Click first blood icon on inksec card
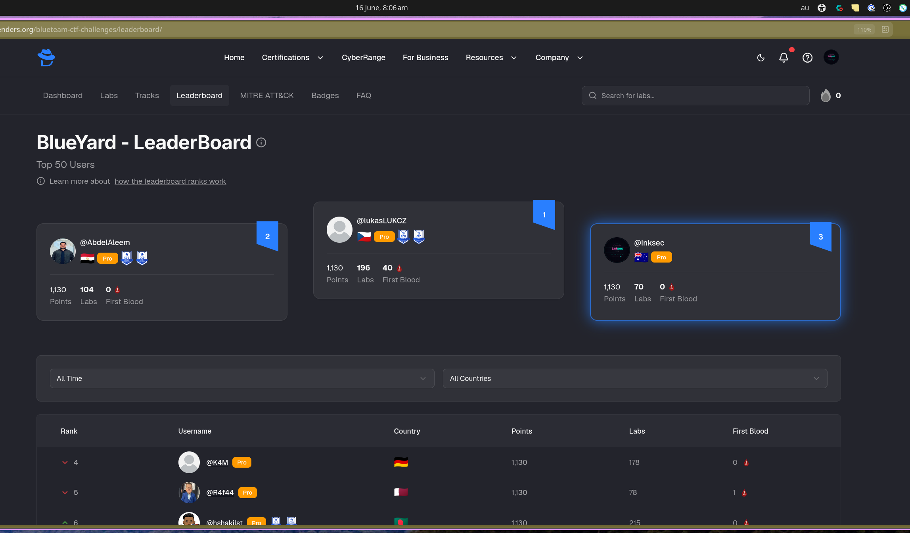Image resolution: width=910 pixels, height=533 pixels. click(672, 287)
